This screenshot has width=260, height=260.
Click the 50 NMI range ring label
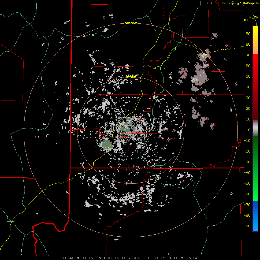coord(131,77)
